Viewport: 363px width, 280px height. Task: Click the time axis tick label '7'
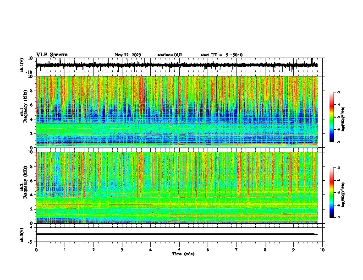[236, 250]
